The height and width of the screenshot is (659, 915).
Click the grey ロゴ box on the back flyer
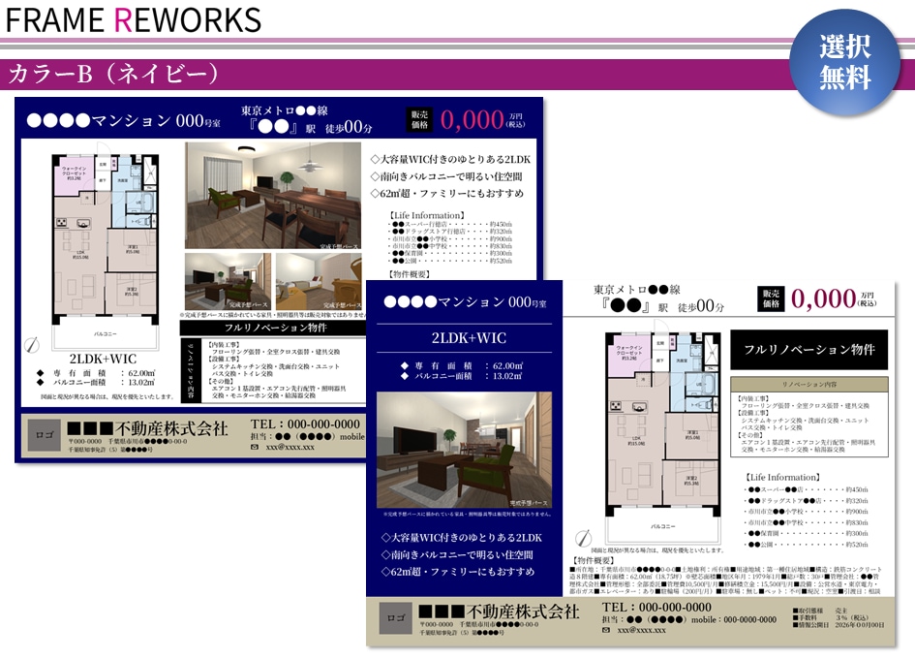coord(45,435)
